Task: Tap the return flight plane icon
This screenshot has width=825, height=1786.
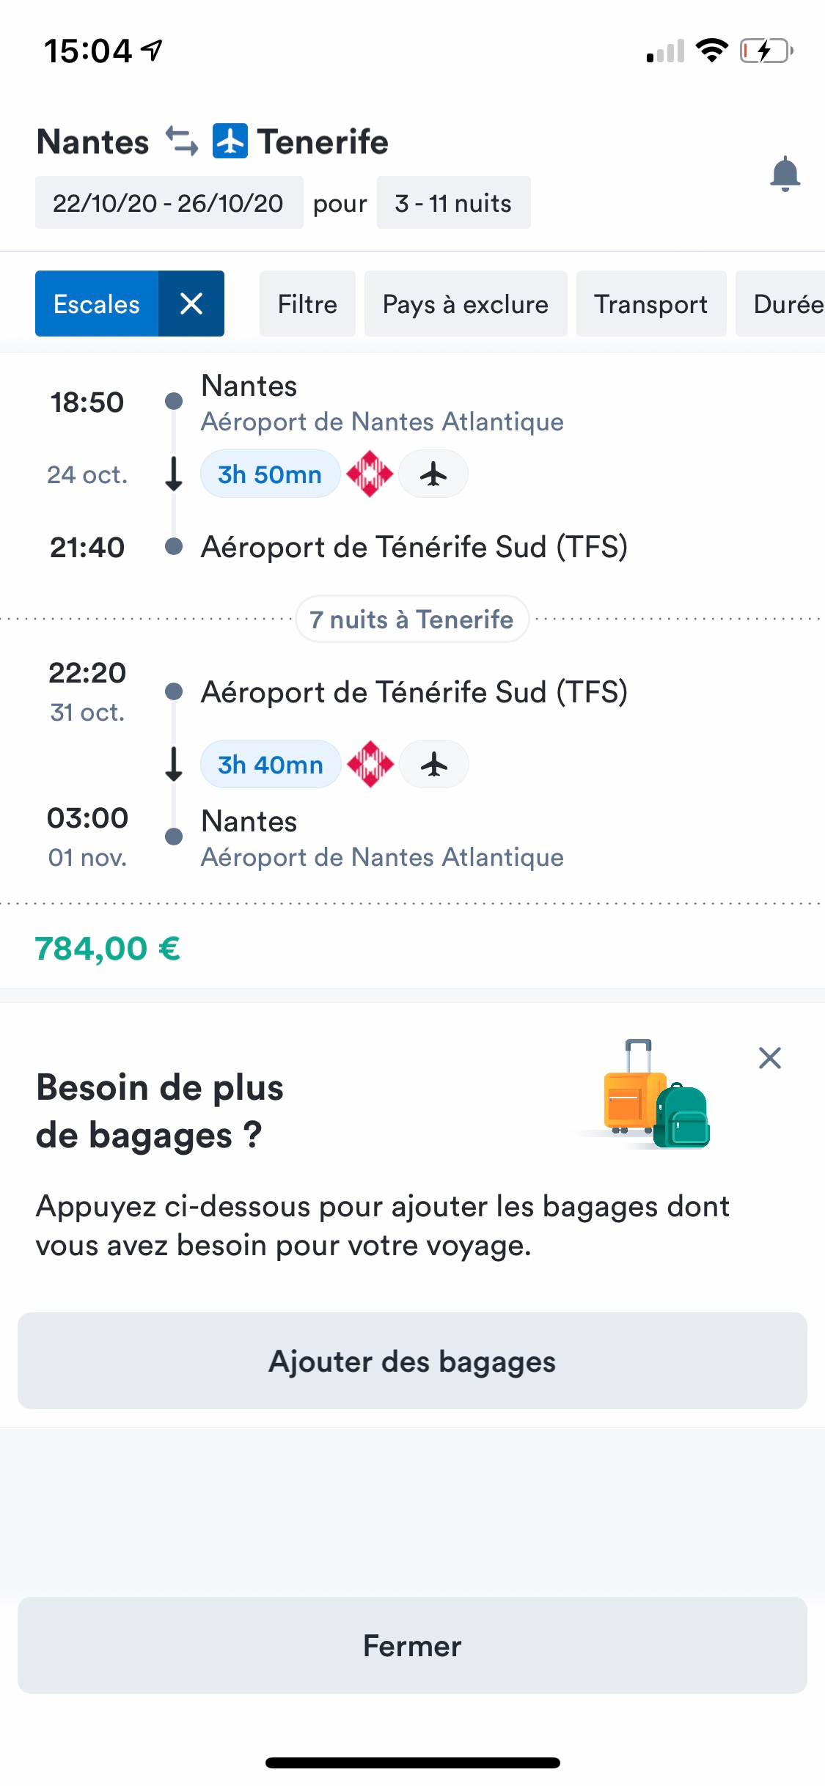Action: tap(434, 764)
